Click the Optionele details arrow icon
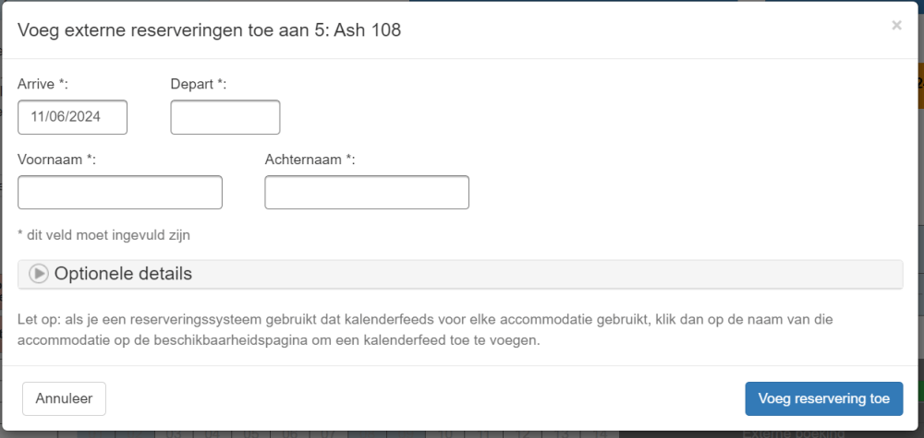The image size is (924, 438). [x=39, y=274]
